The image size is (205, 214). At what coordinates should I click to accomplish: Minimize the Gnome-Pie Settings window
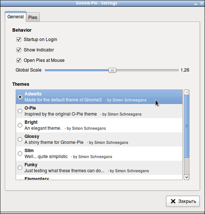coord(196,4)
